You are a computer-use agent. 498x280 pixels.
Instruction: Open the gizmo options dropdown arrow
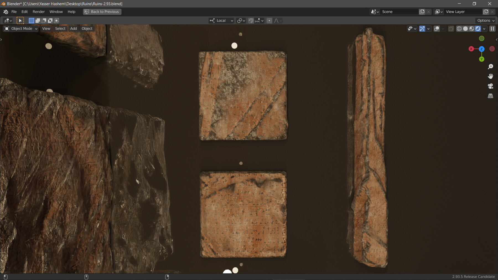(428, 28)
